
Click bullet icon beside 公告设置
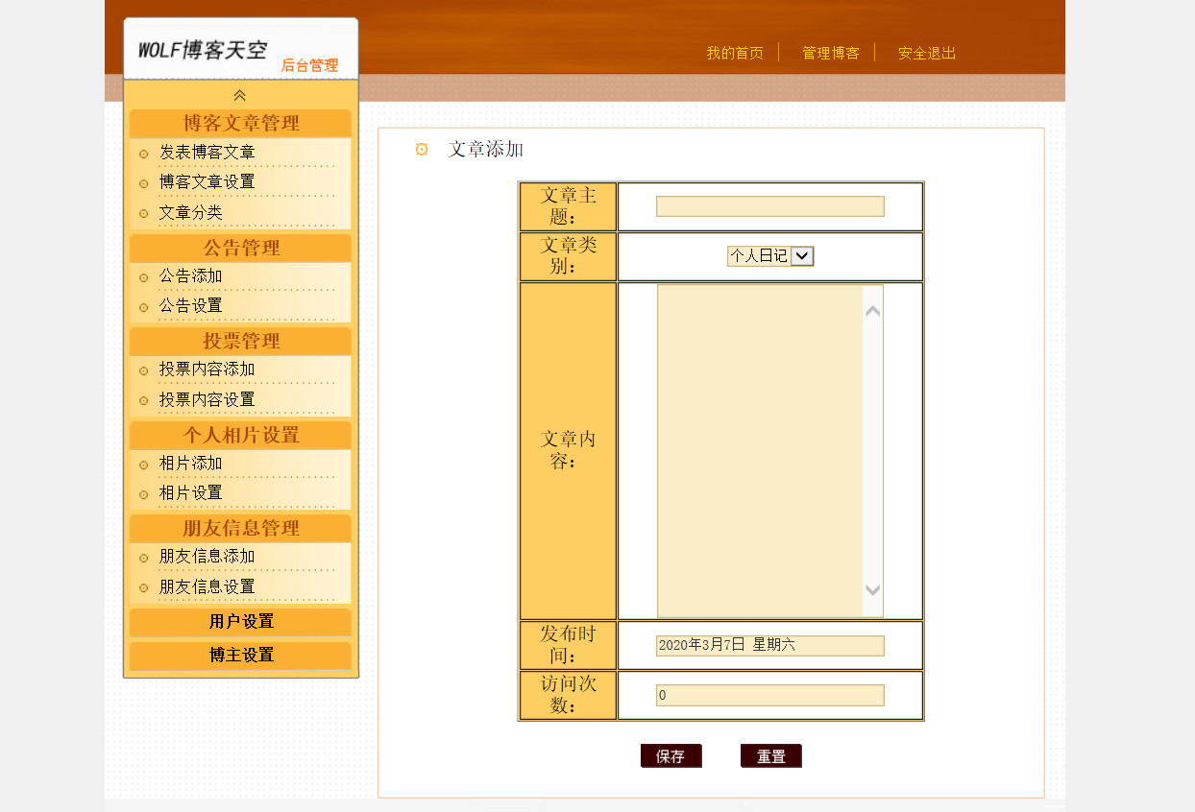143,307
